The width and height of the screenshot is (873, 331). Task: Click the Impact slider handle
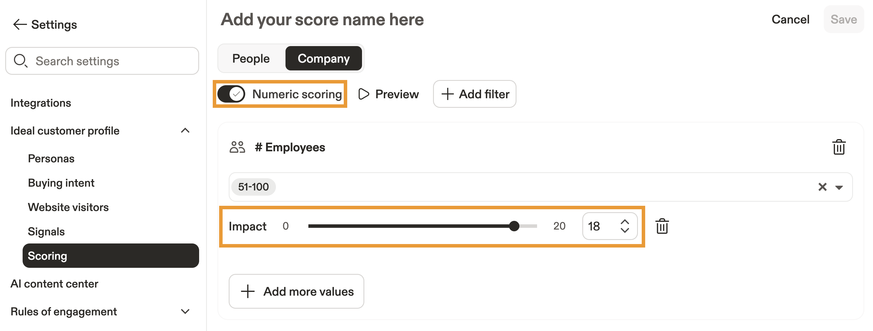tap(514, 226)
